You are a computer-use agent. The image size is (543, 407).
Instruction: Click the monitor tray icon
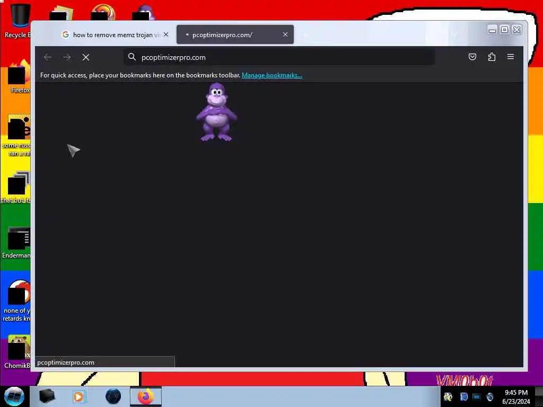(x=477, y=396)
